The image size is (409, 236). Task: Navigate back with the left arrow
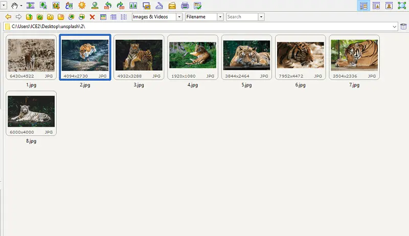point(8,17)
